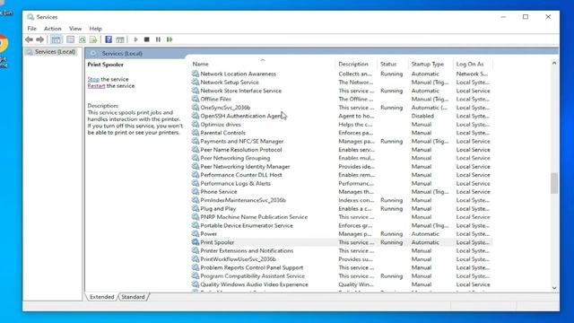Switch to the Extended tab
The image size is (574, 323).
[x=101, y=297]
